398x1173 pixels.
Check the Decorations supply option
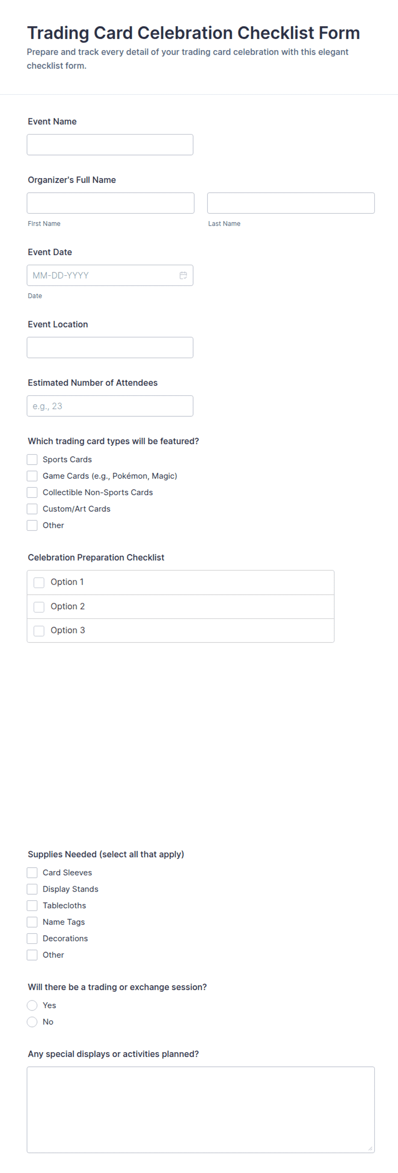[32, 938]
